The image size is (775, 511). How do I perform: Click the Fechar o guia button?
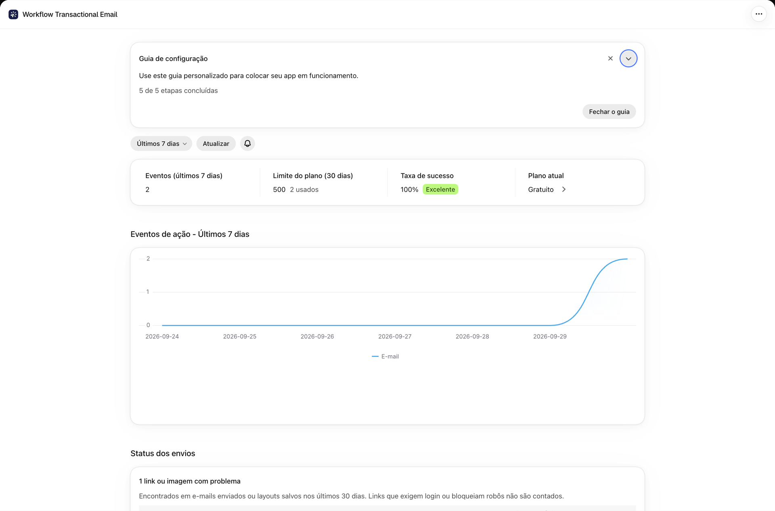click(609, 112)
